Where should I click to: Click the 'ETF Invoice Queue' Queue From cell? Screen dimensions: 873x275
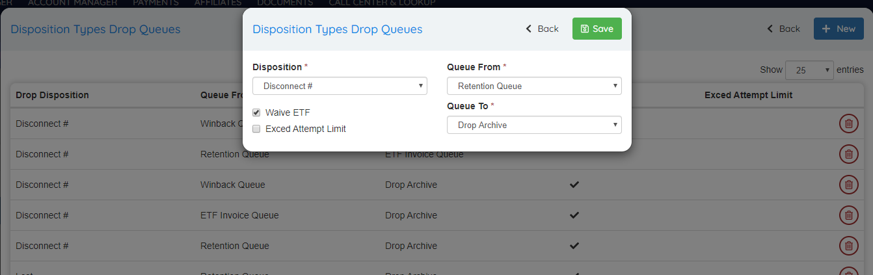click(x=239, y=215)
